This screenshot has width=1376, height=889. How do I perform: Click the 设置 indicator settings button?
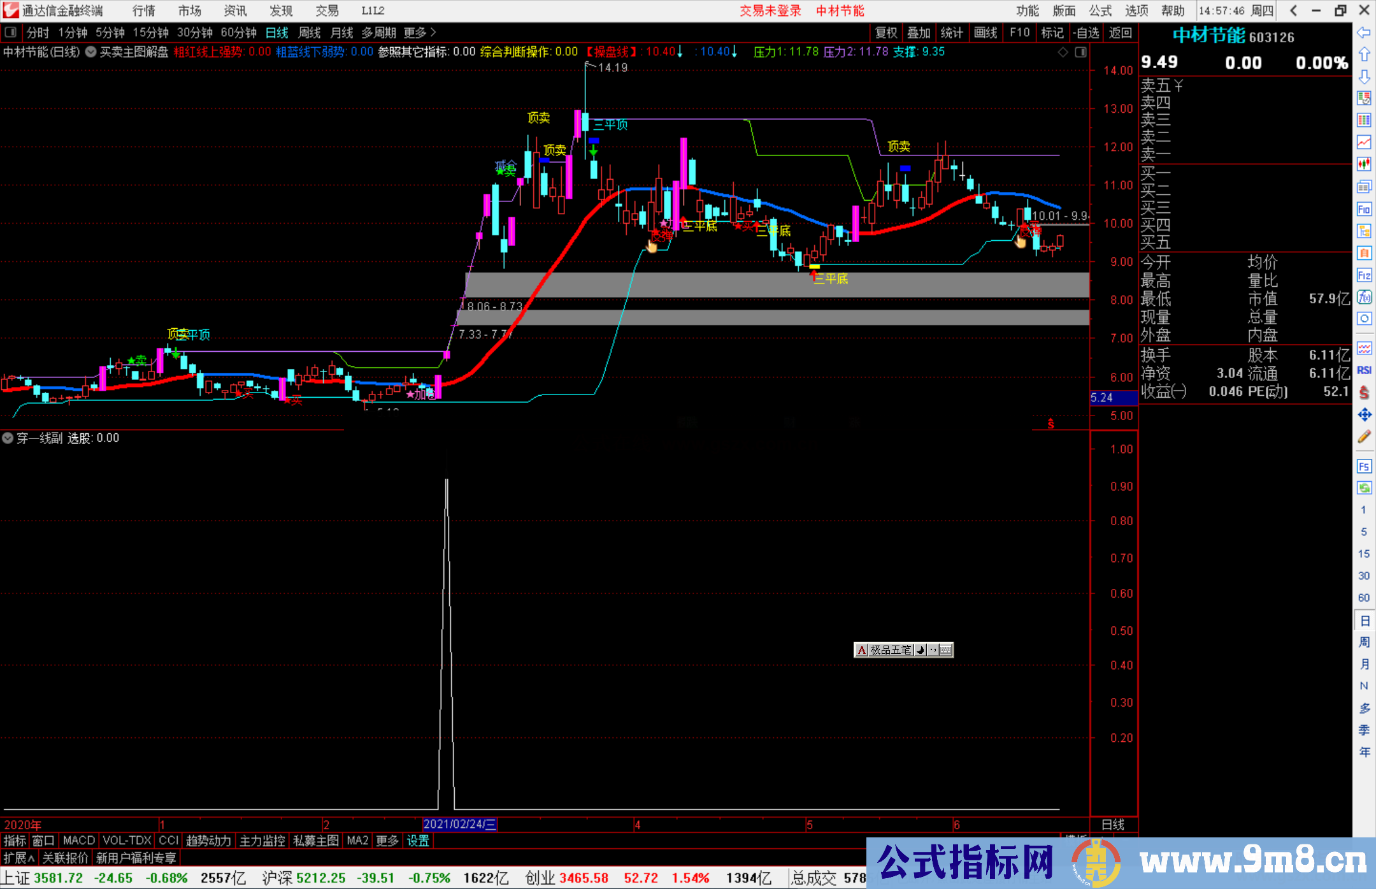(418, 841)
